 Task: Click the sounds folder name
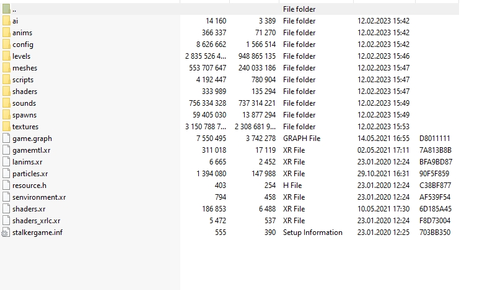[24, 103]
